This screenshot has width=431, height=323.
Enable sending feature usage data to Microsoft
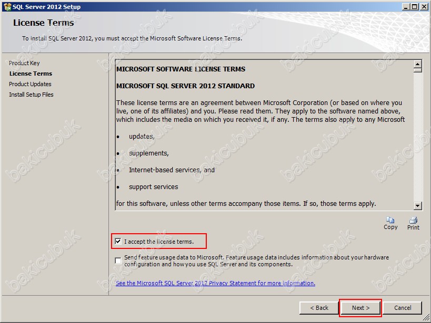coord(118,261)
